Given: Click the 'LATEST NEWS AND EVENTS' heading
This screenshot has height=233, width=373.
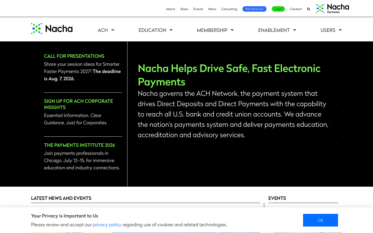Looking at the screenshot, I should 61,198.
